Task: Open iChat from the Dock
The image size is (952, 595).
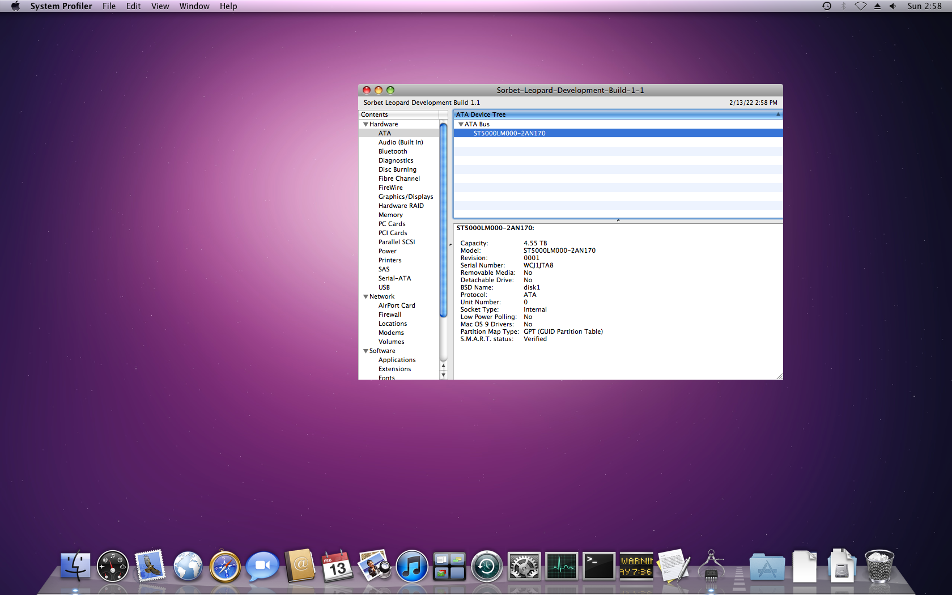Action: click(262, 566)
